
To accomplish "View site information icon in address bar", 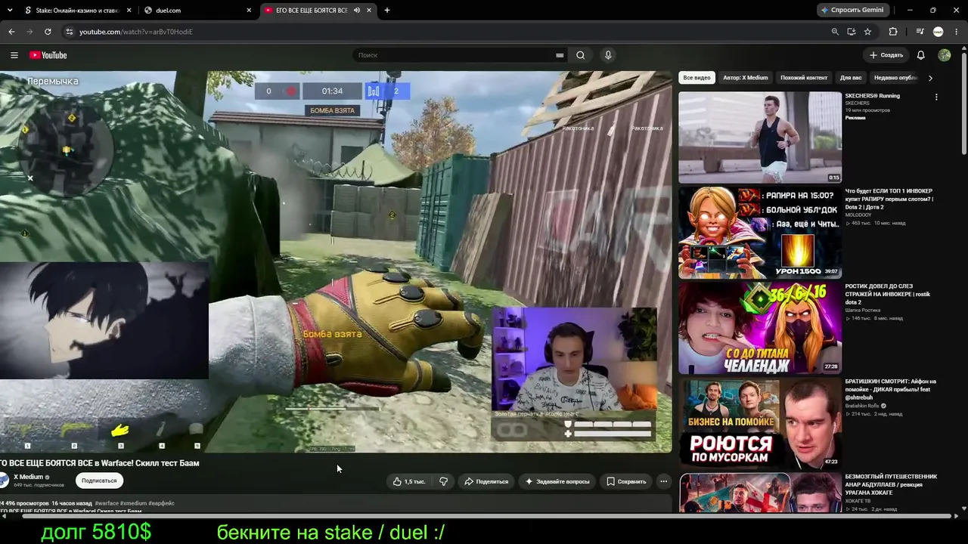I will pyautogui.click(x=69, y=32).
